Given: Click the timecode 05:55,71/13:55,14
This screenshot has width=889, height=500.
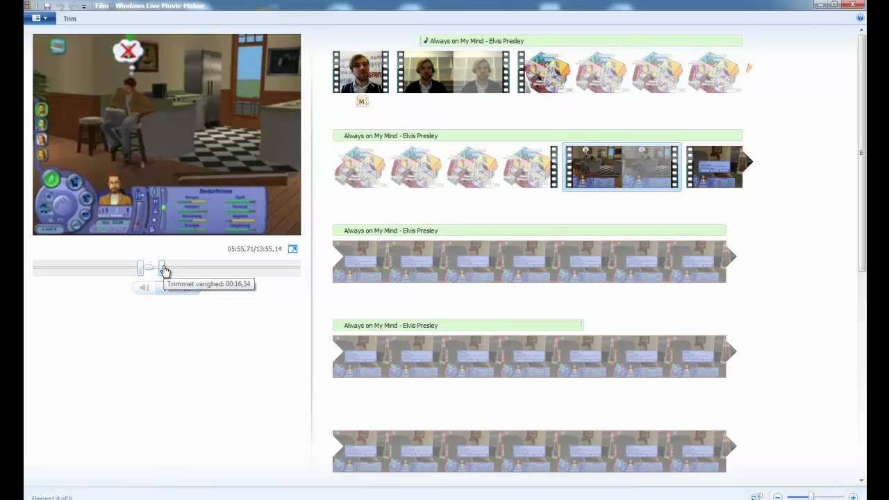Looking at the screenshot, I should 254,249.
